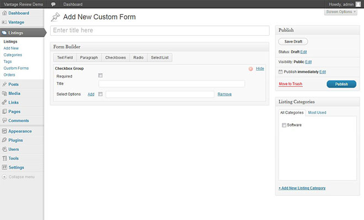This screenshot has width=364, height=220.
Task: Click the Settings icon in sidebar
Action: [x=4, y=167]
